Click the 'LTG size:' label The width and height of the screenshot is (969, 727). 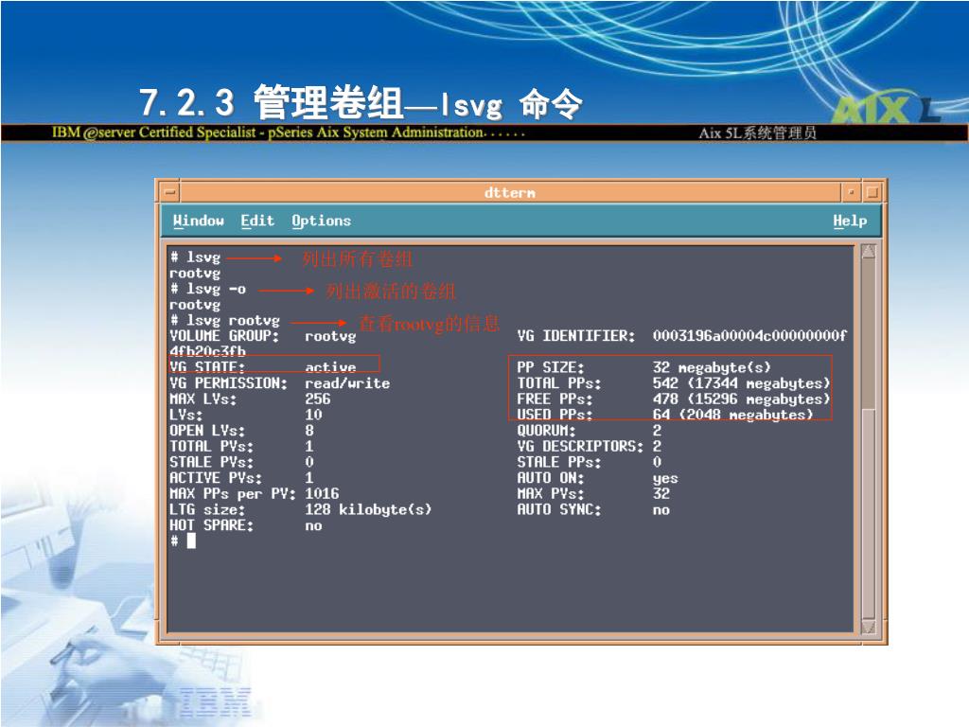tap(207, 509)
